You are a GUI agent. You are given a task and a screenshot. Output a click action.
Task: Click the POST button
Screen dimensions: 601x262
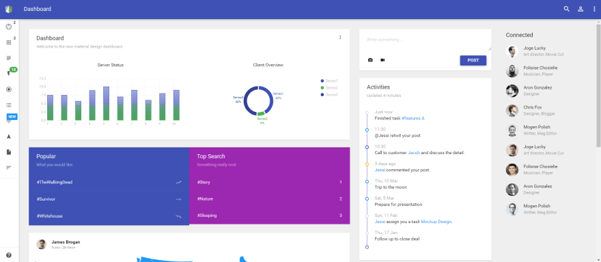[x=473, y=61]
